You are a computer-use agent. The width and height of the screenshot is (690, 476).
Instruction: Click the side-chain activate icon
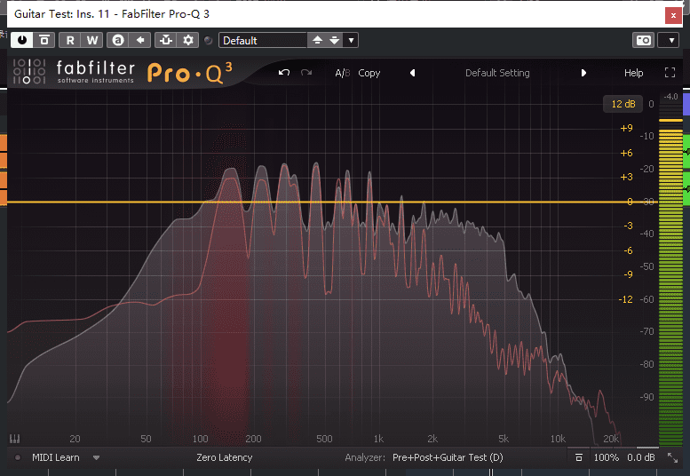click(x=166, y=41)
